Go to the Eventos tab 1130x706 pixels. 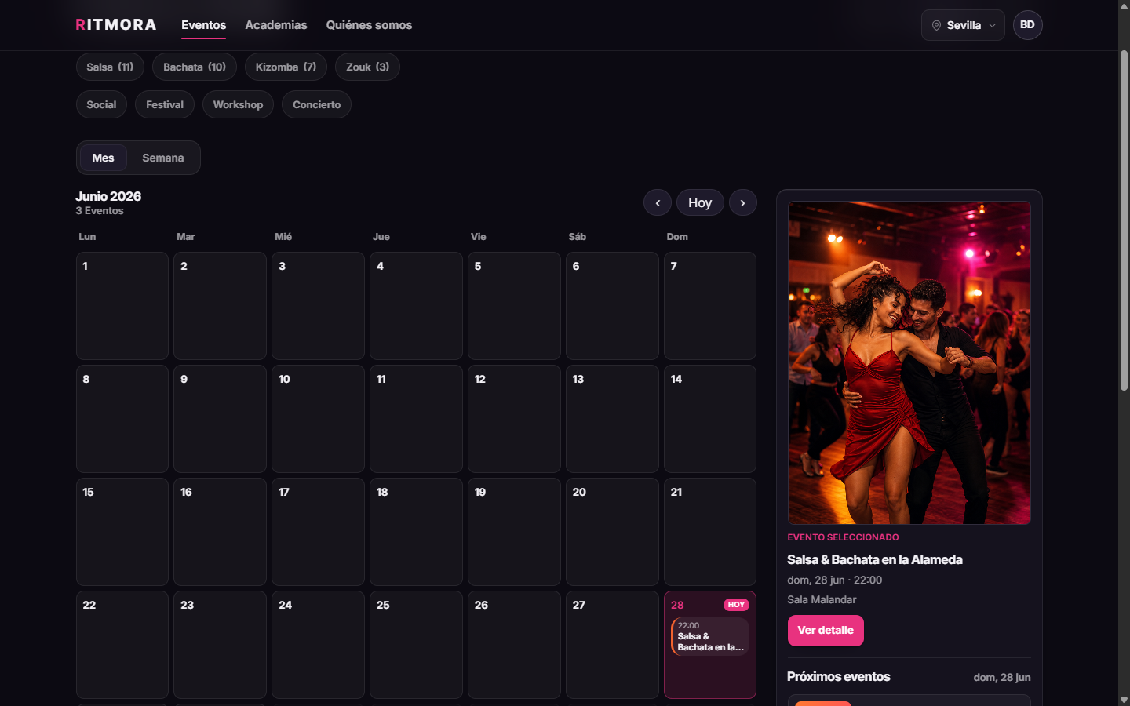pyautogui.click(x=203, y=25)
